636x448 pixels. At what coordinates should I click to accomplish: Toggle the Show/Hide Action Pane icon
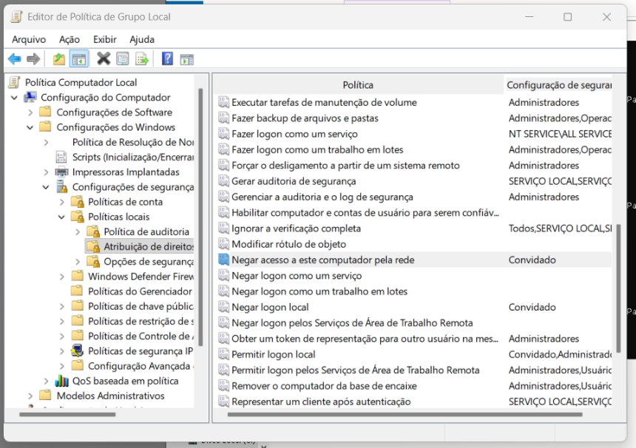[186, 59]
